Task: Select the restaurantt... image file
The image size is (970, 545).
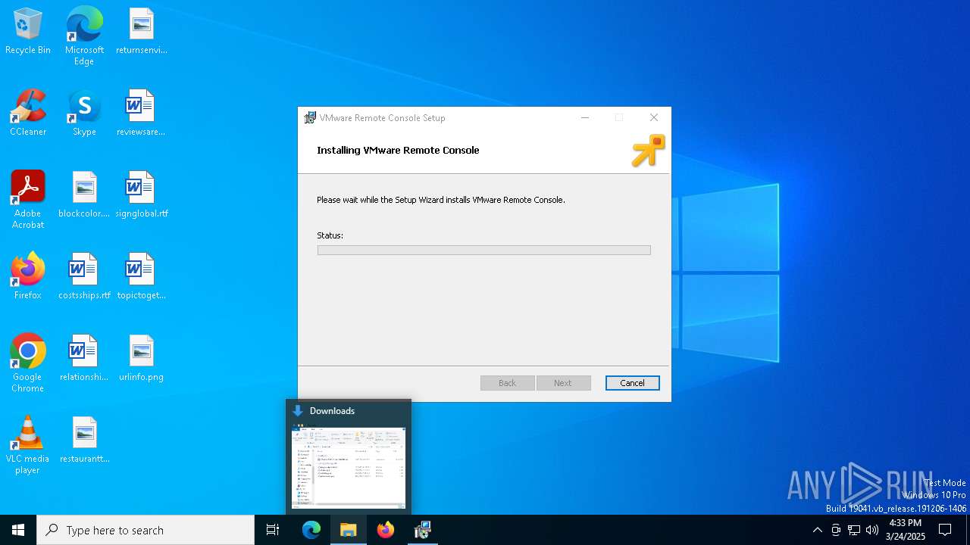Action: (84, 441)
